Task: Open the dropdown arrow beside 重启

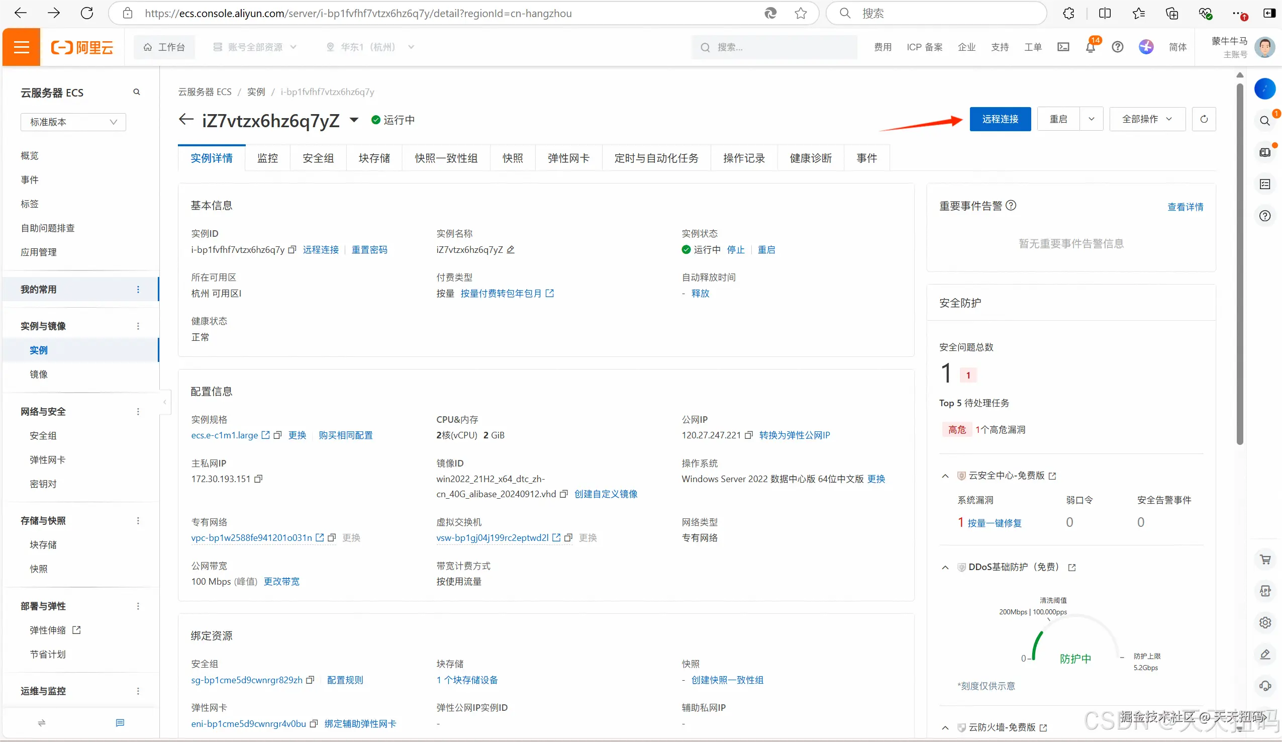Action: point(1091,119)
